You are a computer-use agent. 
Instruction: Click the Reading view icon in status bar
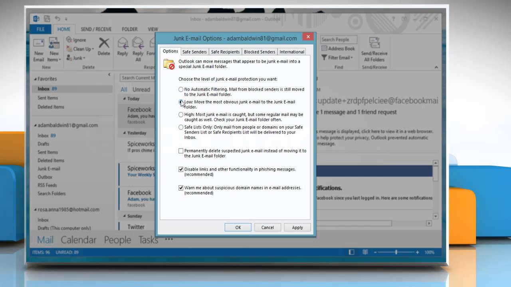point(365,252)
